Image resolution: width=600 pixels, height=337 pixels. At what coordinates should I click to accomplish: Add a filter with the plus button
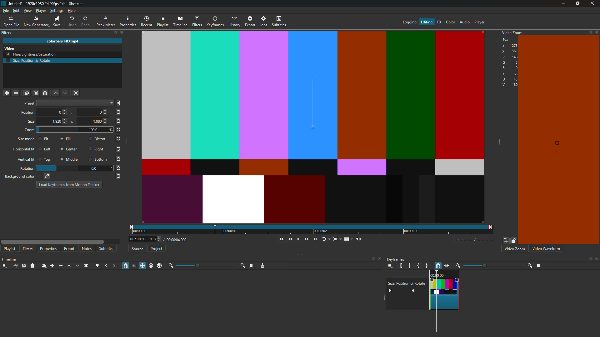click(7, 93)
